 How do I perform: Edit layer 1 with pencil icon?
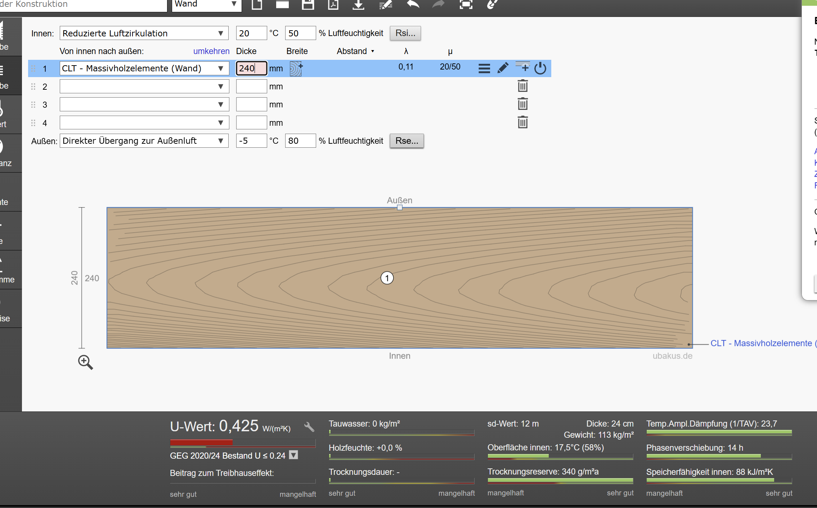click(503, 68)
